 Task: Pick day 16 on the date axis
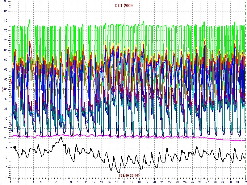click(124, 182)
